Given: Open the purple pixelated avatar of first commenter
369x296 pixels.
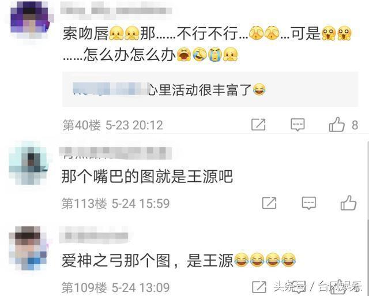Looking at the screenshot, I should (30, 20).
